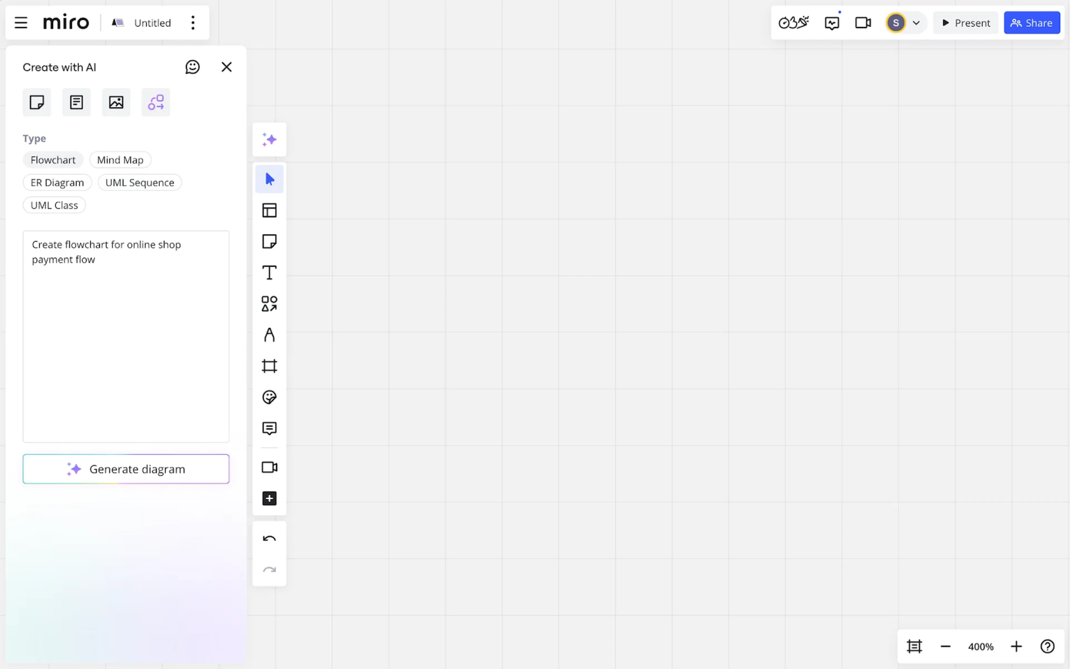Open the video recording tool in the top bar
Image resolution: width=1070 pixels, height=669 pixels.
[x=862, y=22]
